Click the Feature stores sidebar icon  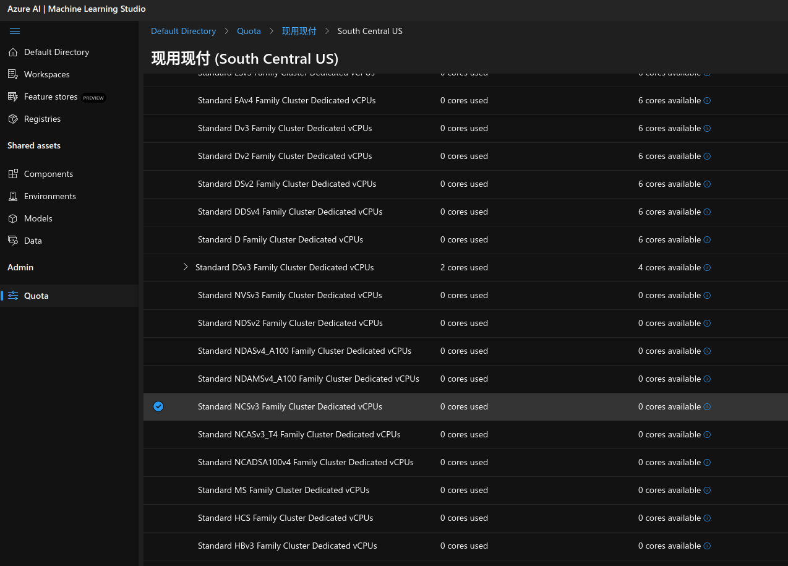click(x=12, y=96)
